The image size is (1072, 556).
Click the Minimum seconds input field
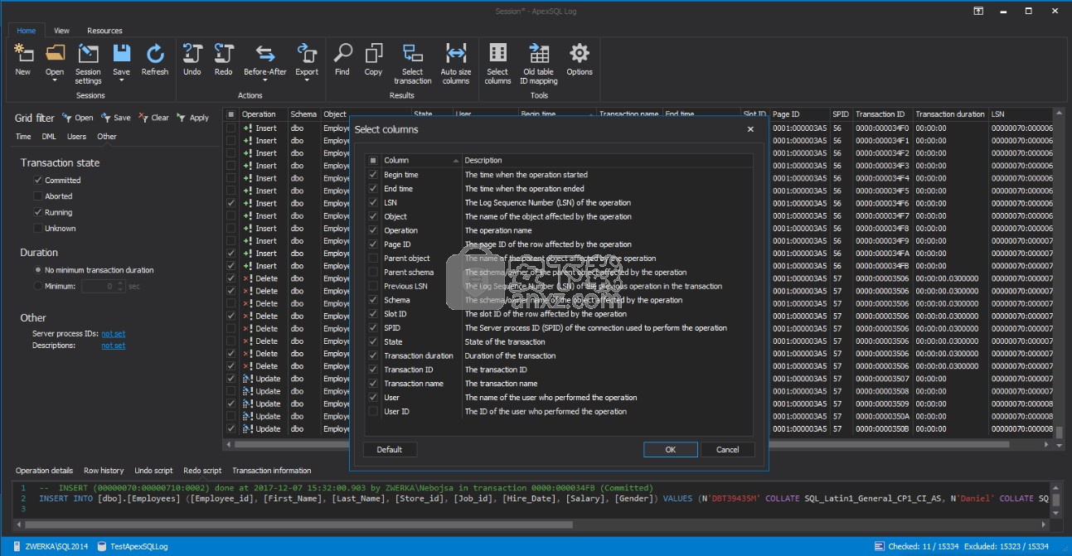pyautogui.click(x=98, y=286)
